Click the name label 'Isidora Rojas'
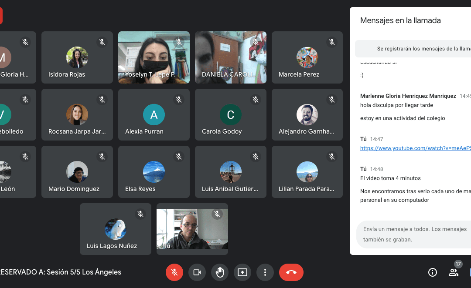471x288 pixels. tap(67, 74)
